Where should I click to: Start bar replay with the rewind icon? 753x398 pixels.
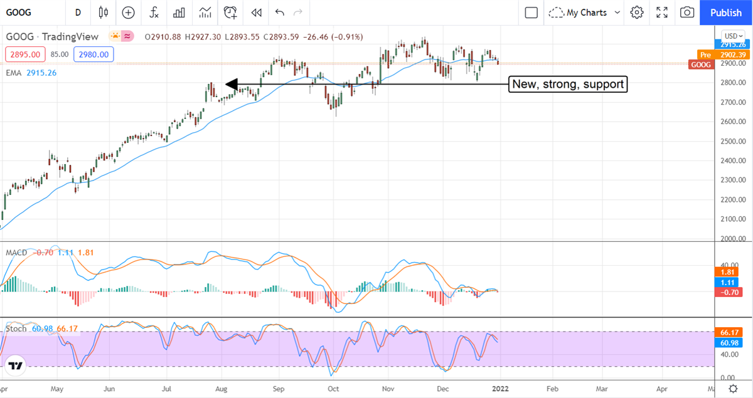[x=256, y=12]
